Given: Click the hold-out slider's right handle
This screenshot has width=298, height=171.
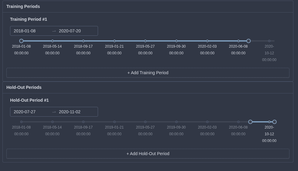Looking at the screenshot, I should pyautogui.click(x=274, y=122).
